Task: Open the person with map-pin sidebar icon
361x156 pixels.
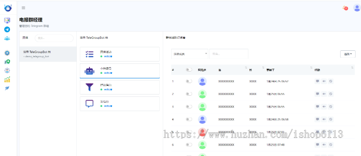Action: click(x=7, y=62)
